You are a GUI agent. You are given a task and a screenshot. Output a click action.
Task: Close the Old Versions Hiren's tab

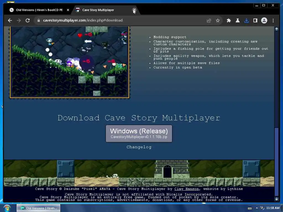(x=68, y=10)
